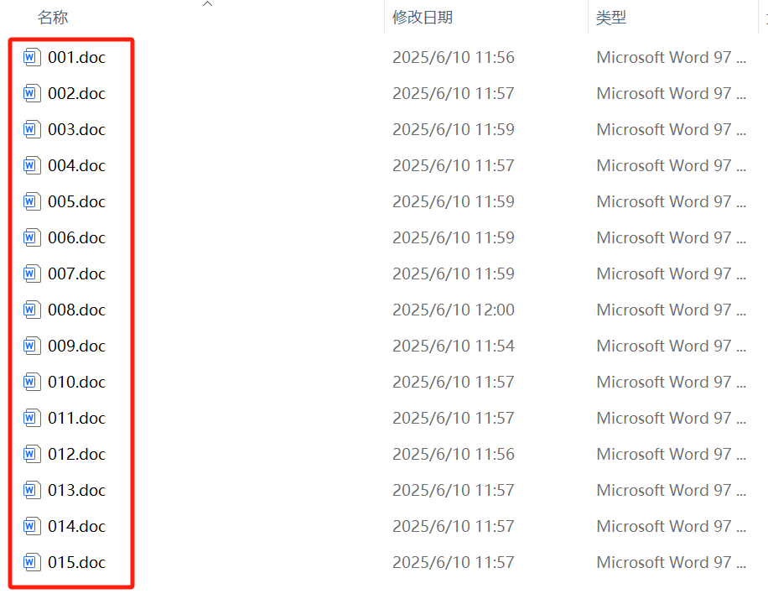Image resolution: width=768 pixels, height=599 pixels.
Task: Select the file name 014.doc
Action: point(77,526)
